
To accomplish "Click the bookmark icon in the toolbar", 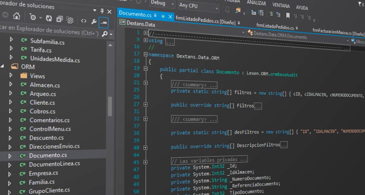I will [288, 15].
